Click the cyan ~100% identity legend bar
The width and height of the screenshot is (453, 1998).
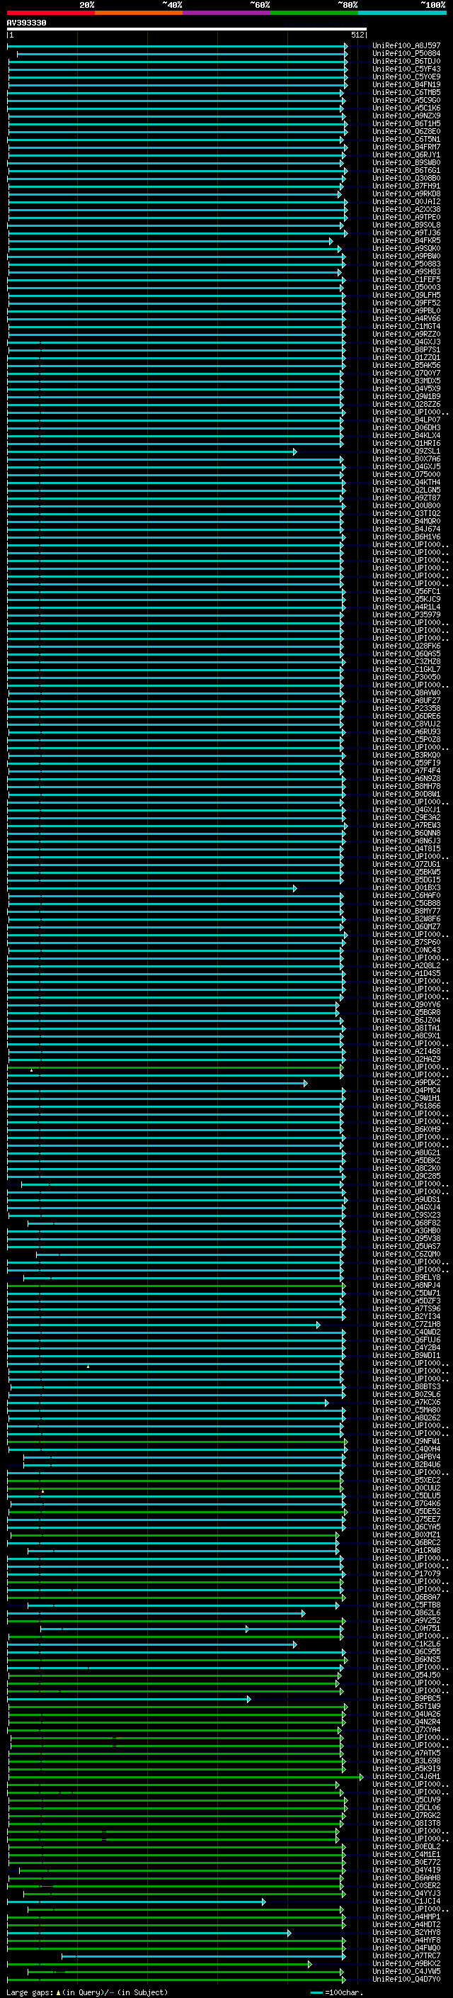tap(402, 13)
